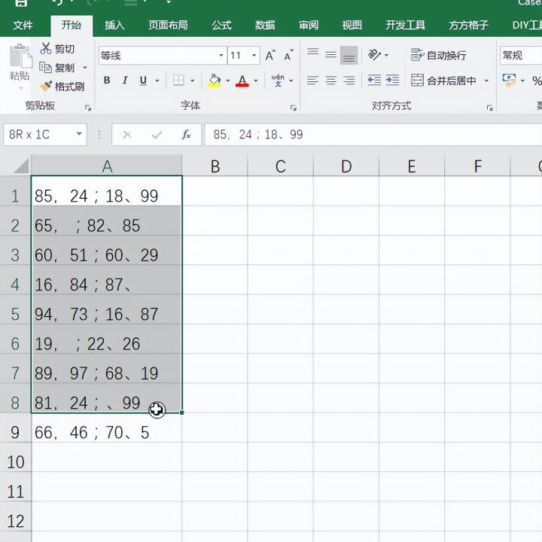542x542 pixels.
Task: Click the wén phonetic guide icon
Action: point(278,81)
